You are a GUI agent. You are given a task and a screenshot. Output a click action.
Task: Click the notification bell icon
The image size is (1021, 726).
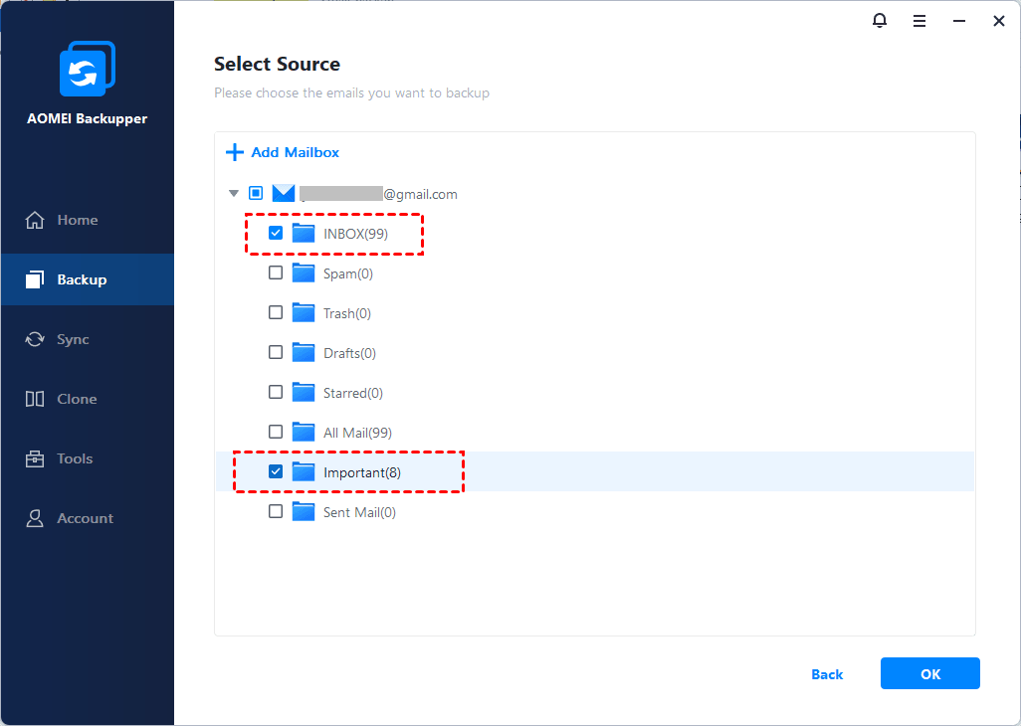tap(880, 21)
